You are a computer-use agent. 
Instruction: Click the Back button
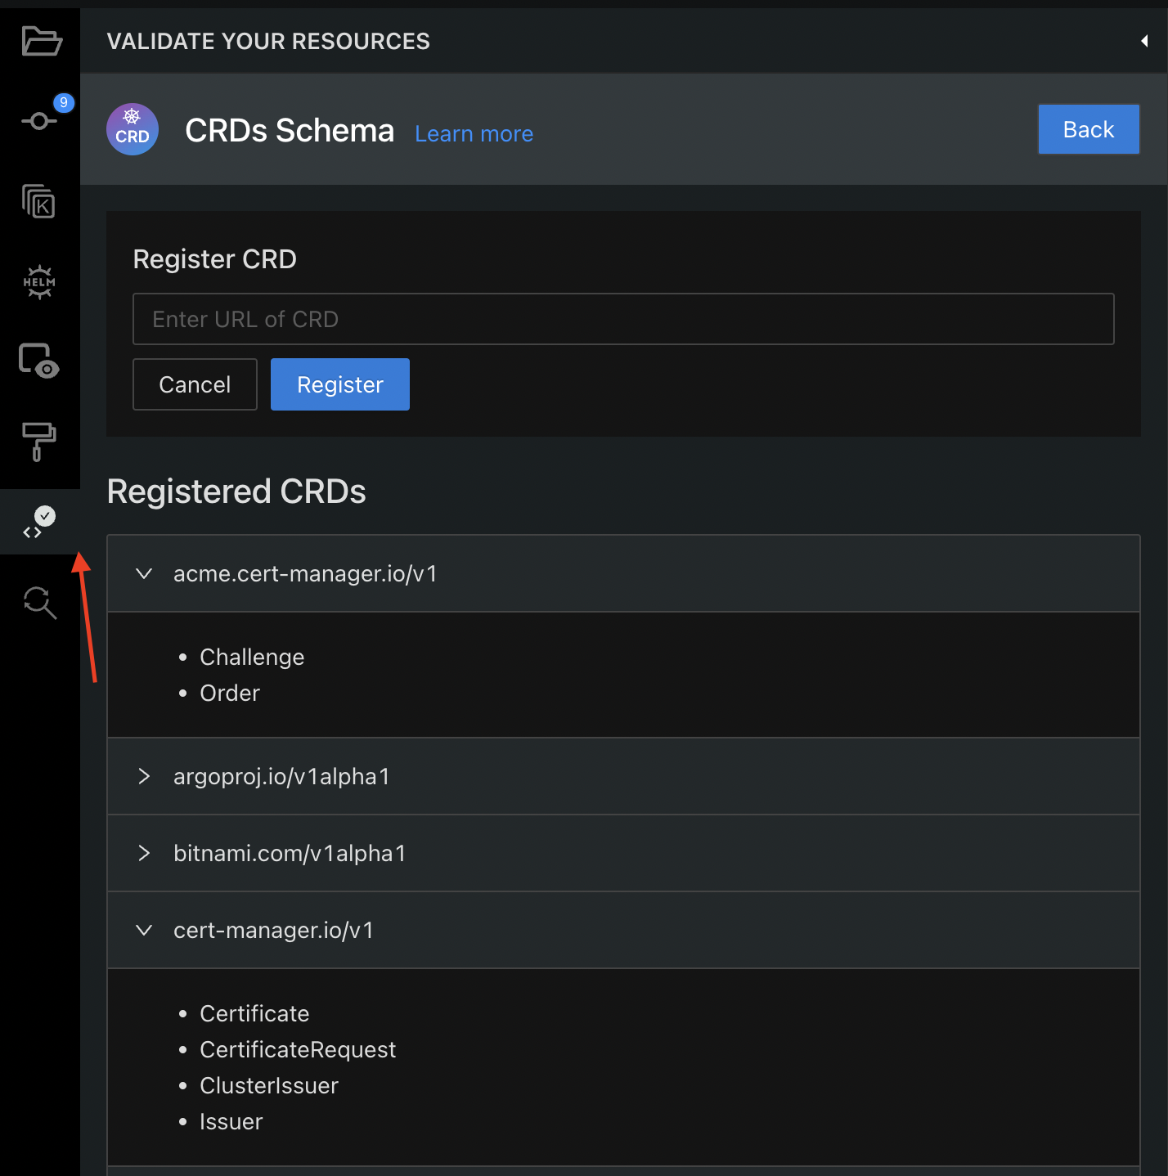1089,129
